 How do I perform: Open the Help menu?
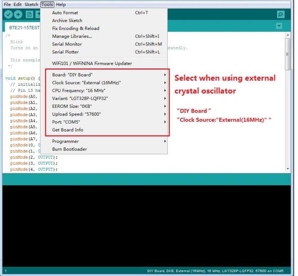tap(61, 4)
